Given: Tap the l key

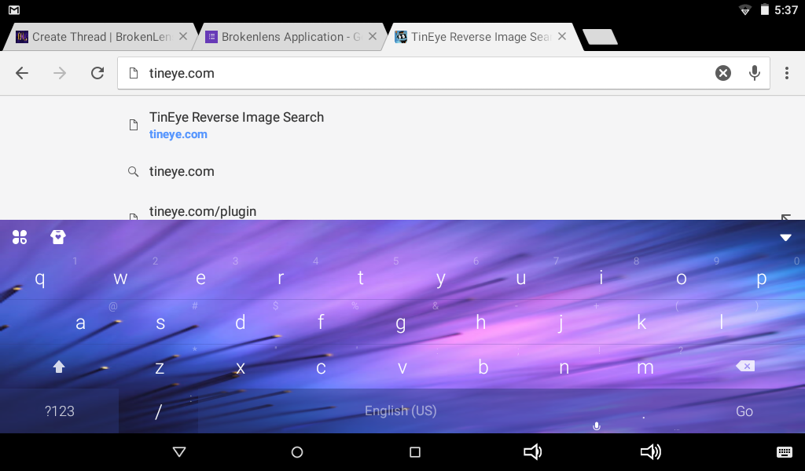Looking at the screenshot, I should tap(722, 323).
